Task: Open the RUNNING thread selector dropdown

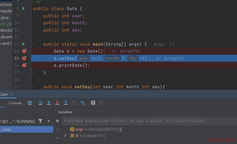Action: (x=49, y=121)
